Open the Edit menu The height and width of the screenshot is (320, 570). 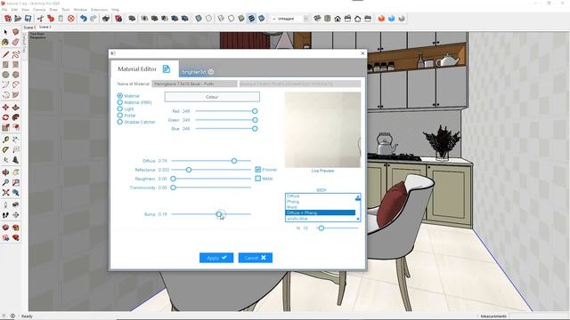(x=14, y=10)
